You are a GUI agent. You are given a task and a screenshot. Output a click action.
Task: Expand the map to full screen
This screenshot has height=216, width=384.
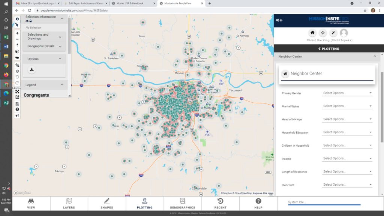17,91
